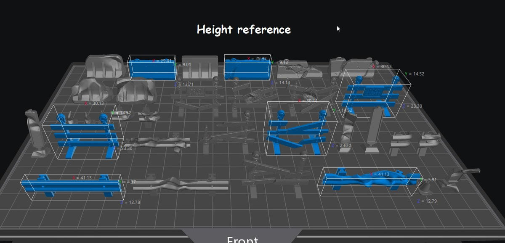Select the gray jersey barrier between blue barriers
Image resolution: width=505 pixels, height=243 pixels.
pos(200,66)
